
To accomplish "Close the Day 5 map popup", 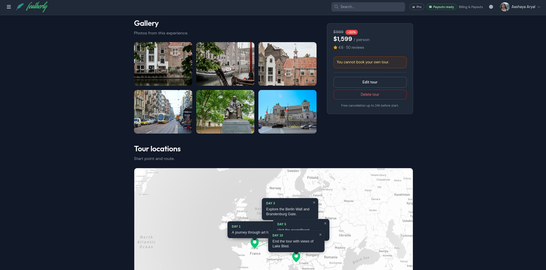I will [x=325, y=224].
